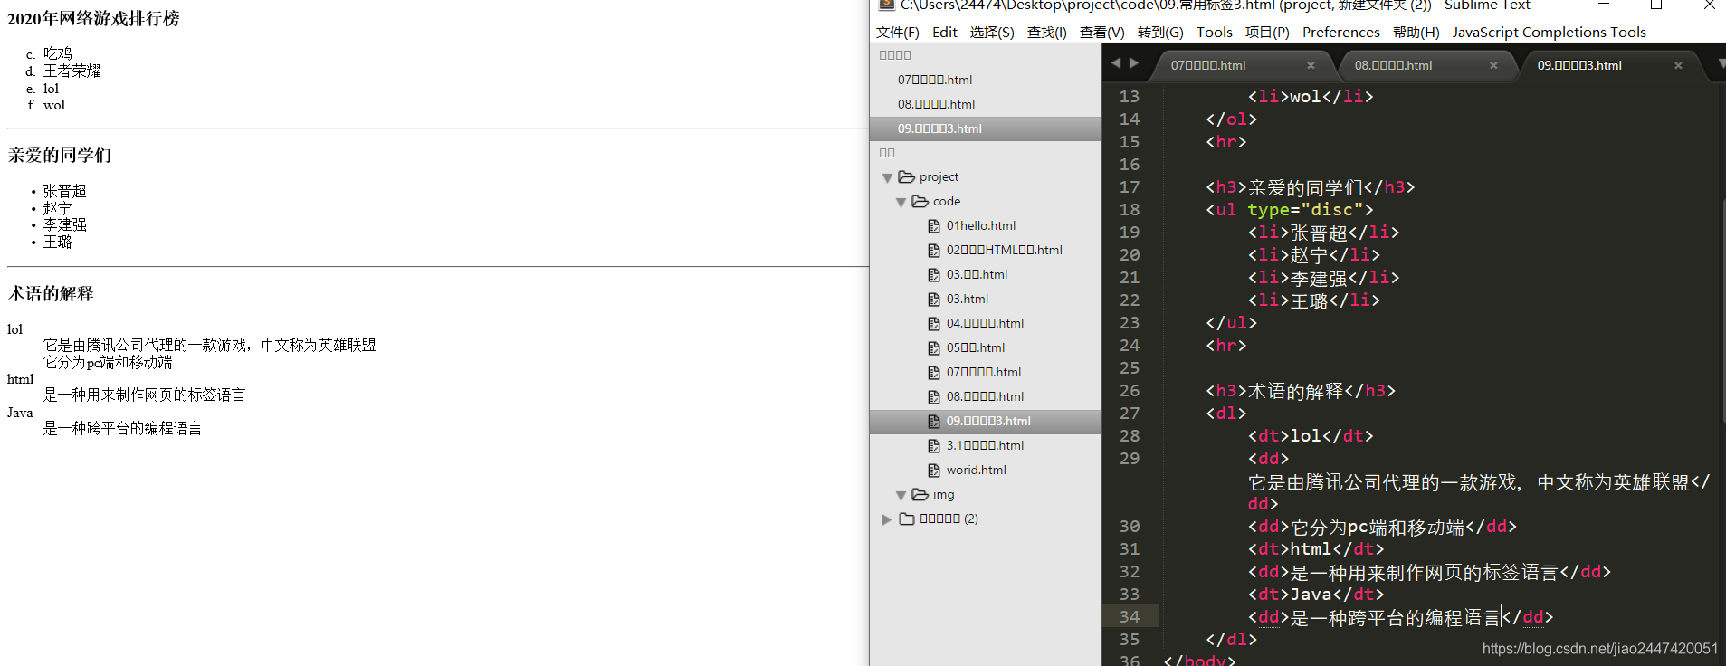Open worid.html in sidebar
This screenshot has height=666, width=1726.
(x=976, y=470)
